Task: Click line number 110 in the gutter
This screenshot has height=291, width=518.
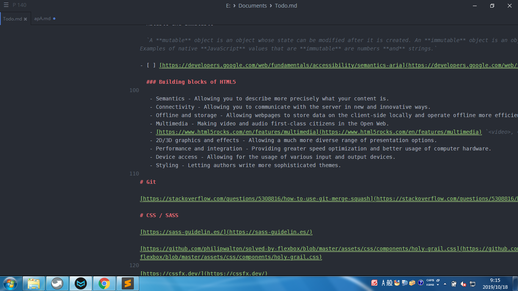Action: point(134,174)
